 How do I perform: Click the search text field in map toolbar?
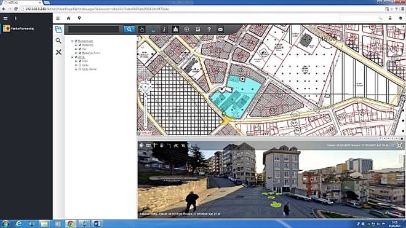coord(94,29)
